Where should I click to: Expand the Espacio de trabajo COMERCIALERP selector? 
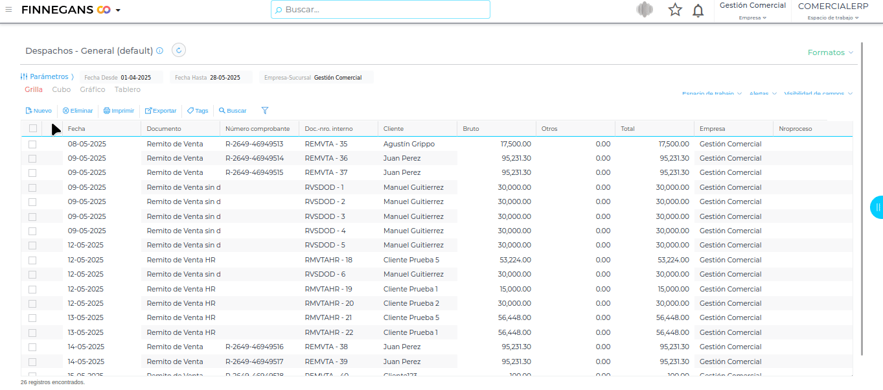(833, 11)
